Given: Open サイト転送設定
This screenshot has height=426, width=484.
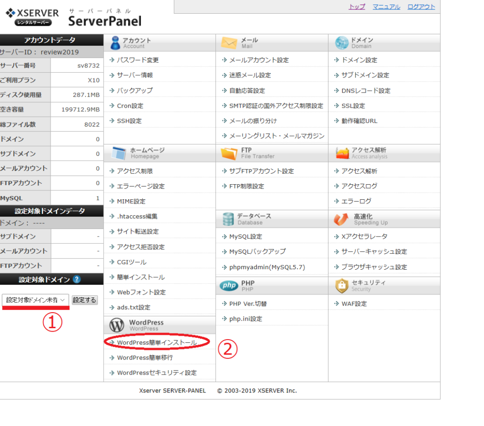Looking at the screenshot, I should coord(138,232).
